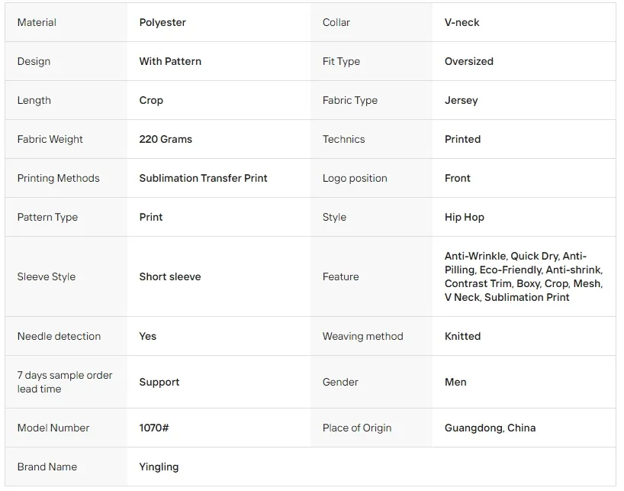This screenshot has height=491, width=624.
Task: Click Sublimation Transfer Print text
Action: coord(203,178)
